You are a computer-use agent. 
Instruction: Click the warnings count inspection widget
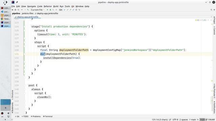tap(201, 20)
